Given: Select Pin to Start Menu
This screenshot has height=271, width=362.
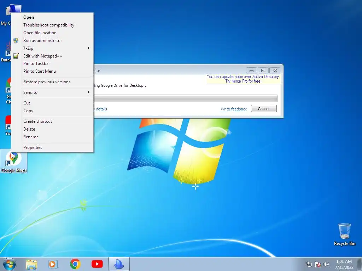Looking at the screenshot, I should click(x=52, y=71).
